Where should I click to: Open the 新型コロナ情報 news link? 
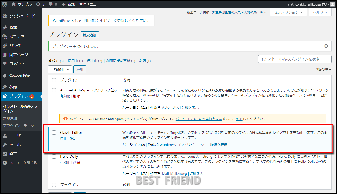239,12
